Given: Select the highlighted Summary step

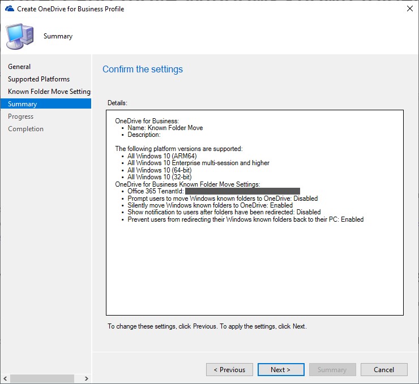Looking at the screenshot, I should pos(46,104).
